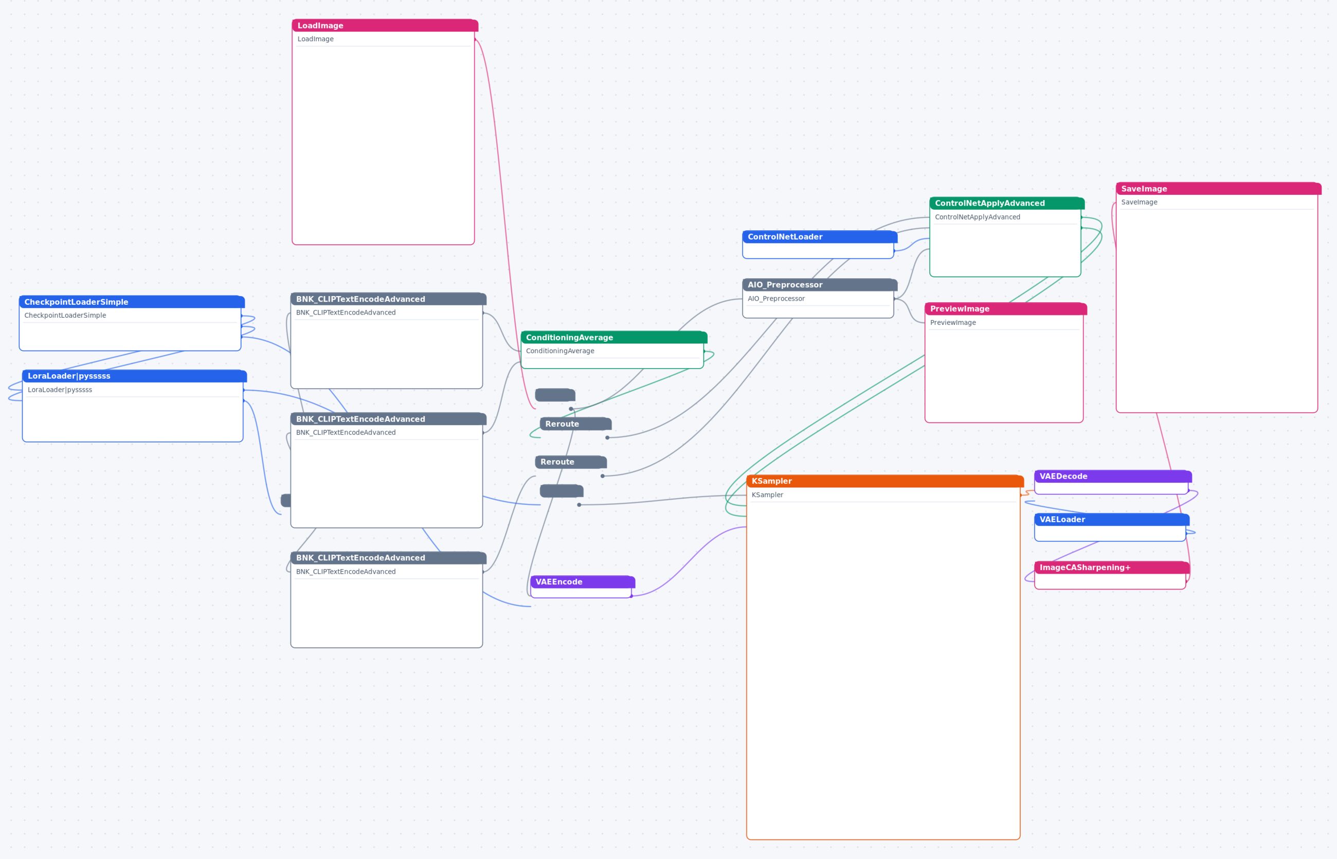This screenshot has height=859, width=1337.
Task: Select the topmost BNK_CLIPTextEncodeAdvanced node header
Action: [x=388, y=299]
